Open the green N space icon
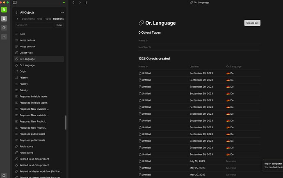Screen dimensions: 283x178 pyautogui.click(x=4, y=9)
